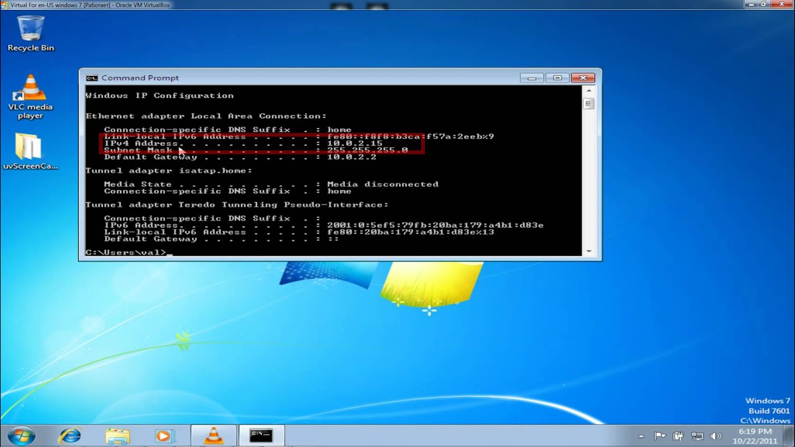
Task: Click the power plug tray icon
Action: tap(678, 436)
